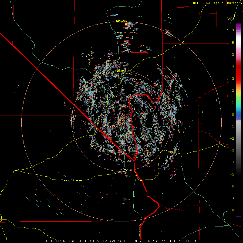This screenshot has height=243, width=243.
Task: Click the TH label below the scale
Action: (x=232, y=210)
